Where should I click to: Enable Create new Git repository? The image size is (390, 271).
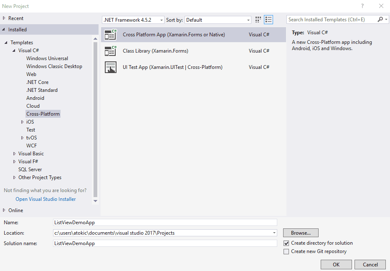[x=286, y=251]
